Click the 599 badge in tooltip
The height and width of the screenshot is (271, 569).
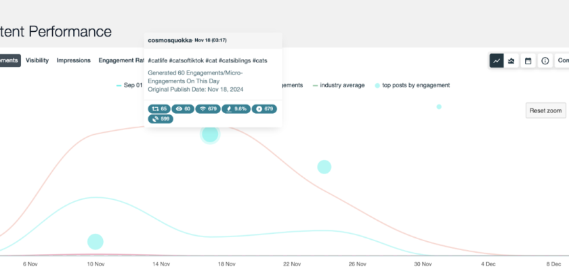161,119
